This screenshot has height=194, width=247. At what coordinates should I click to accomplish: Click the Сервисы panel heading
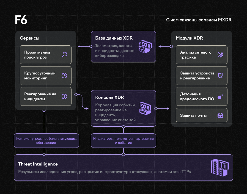[29, 38]
